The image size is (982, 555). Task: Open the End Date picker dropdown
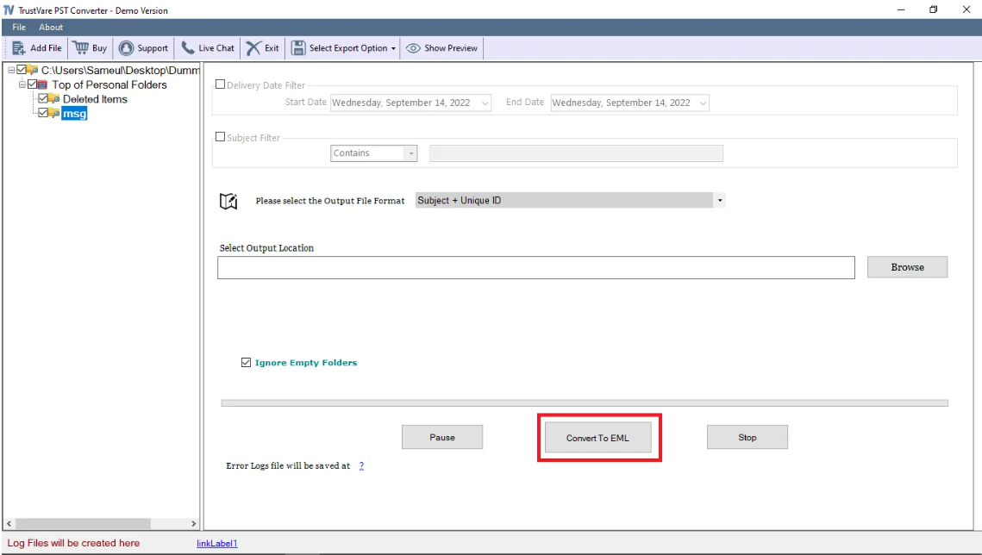(x=703, y=103)
